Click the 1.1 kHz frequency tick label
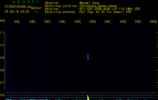The height and width of the screenshot is (100, 158). tap(2, 33)
